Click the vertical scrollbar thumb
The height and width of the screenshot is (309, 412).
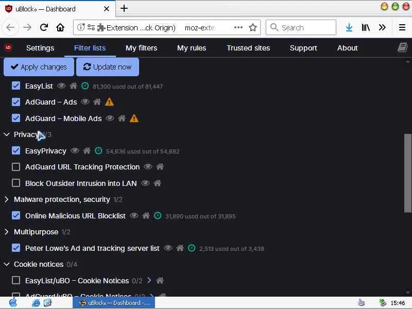407,173
